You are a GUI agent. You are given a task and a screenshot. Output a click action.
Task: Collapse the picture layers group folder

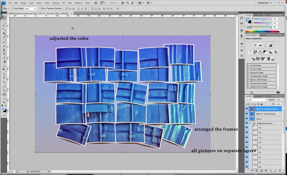250,123
